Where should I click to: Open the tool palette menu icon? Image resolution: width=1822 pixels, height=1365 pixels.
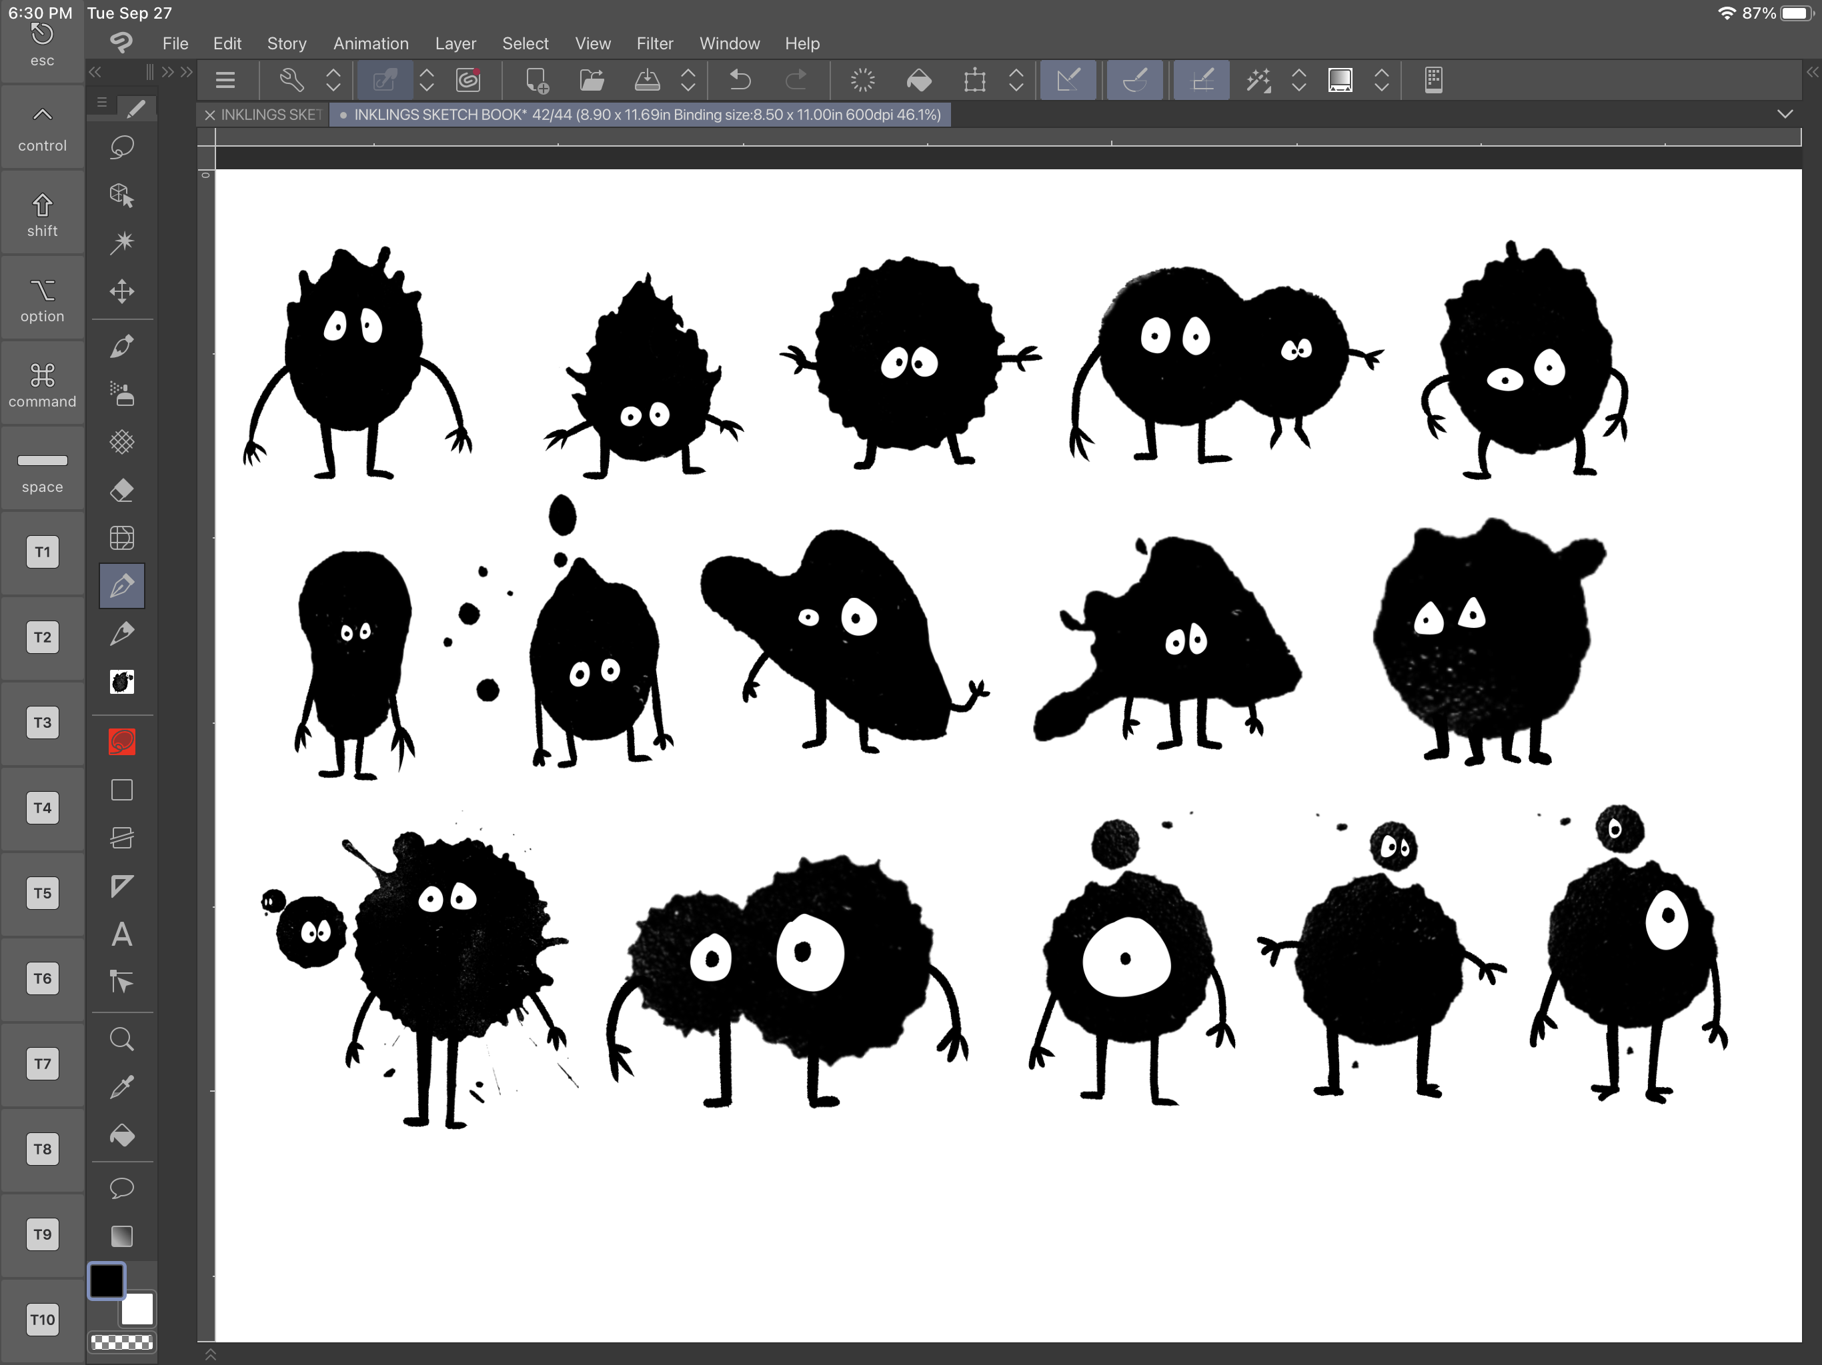[102, 103]
